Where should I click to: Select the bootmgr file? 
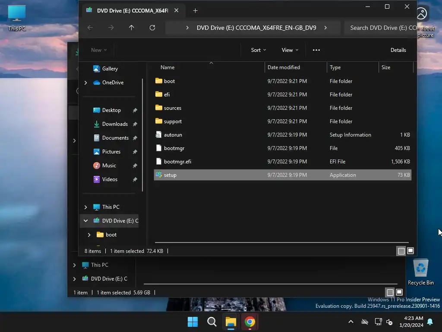282,148
